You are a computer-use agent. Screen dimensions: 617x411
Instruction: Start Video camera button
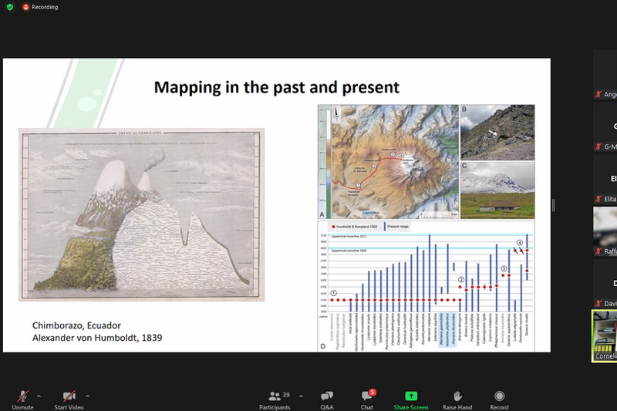click(69, 399)
